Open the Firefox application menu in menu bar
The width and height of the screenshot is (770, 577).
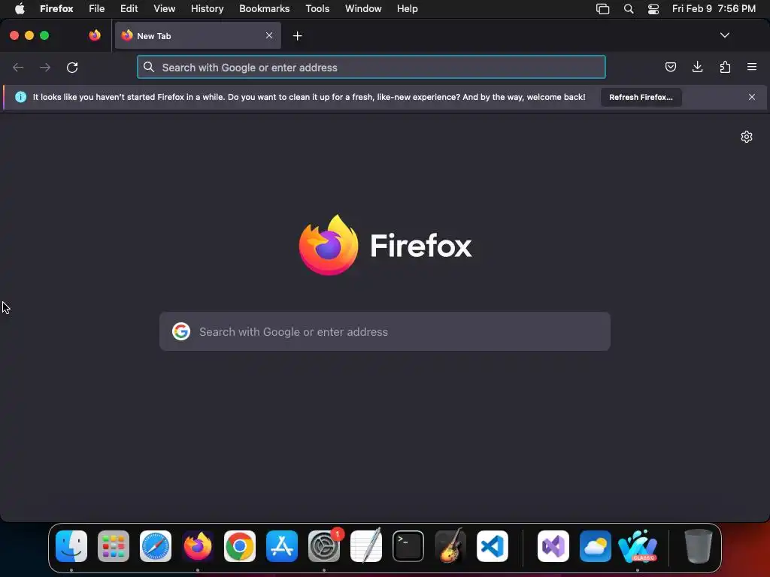coord(56,9)
